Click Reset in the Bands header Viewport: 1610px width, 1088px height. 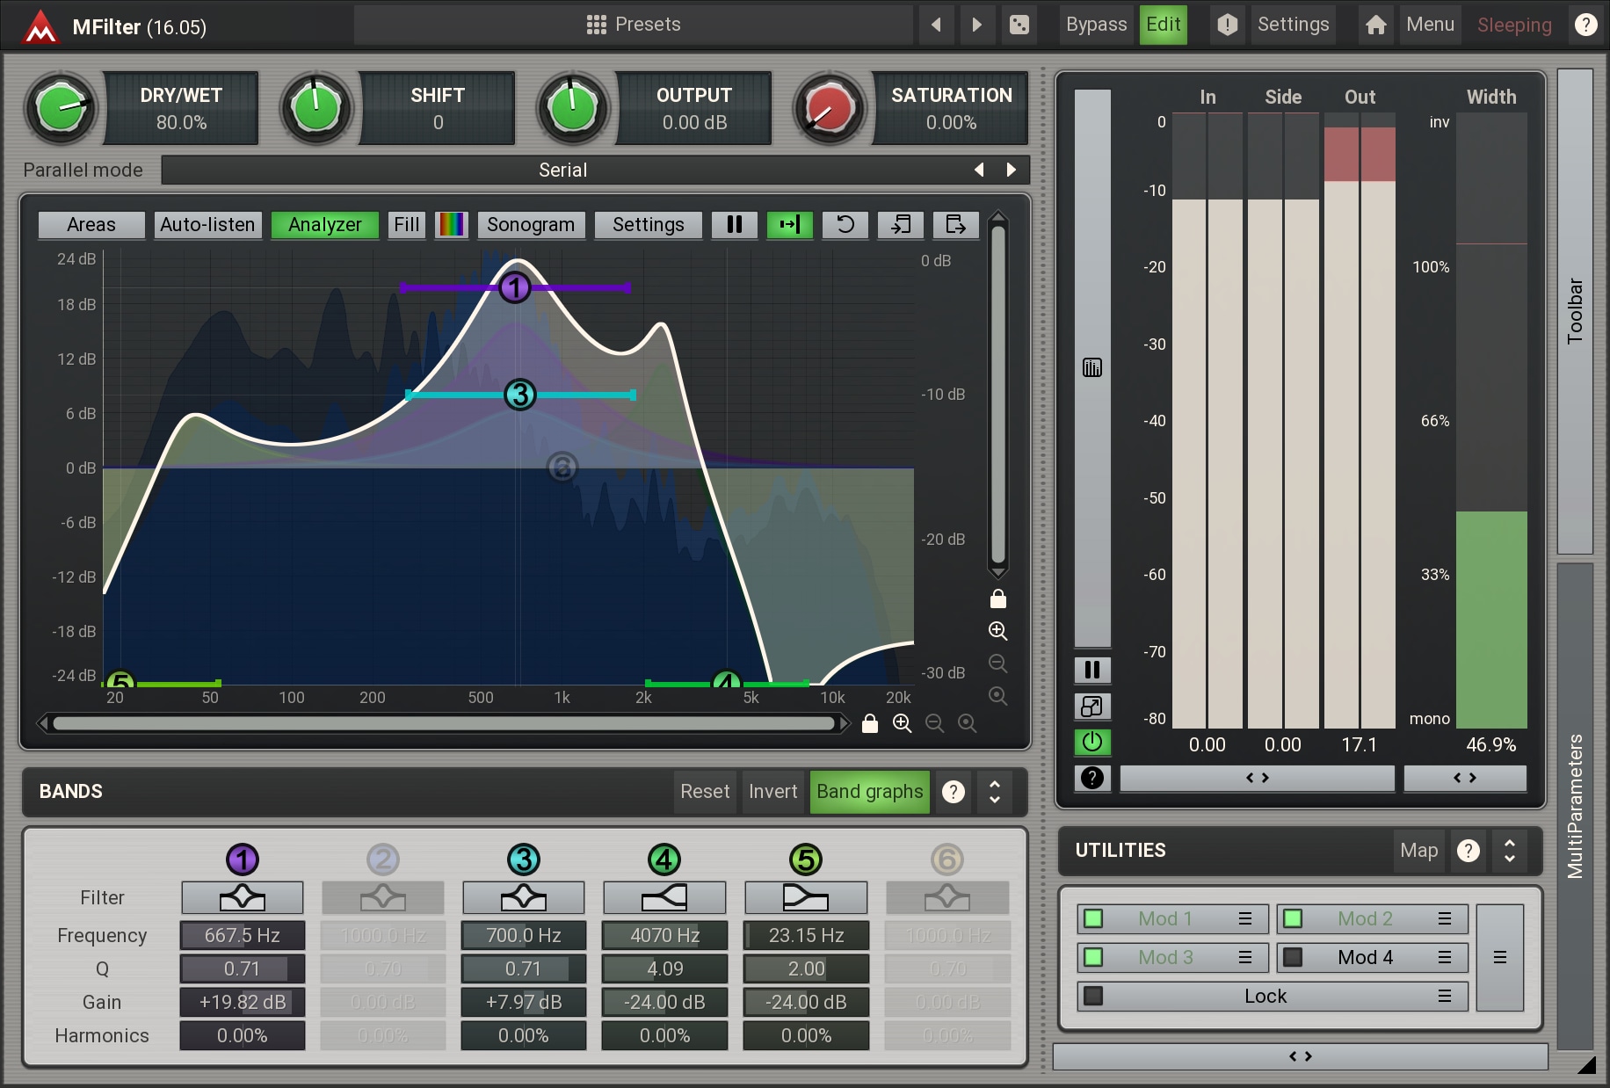tap(705, 792)
